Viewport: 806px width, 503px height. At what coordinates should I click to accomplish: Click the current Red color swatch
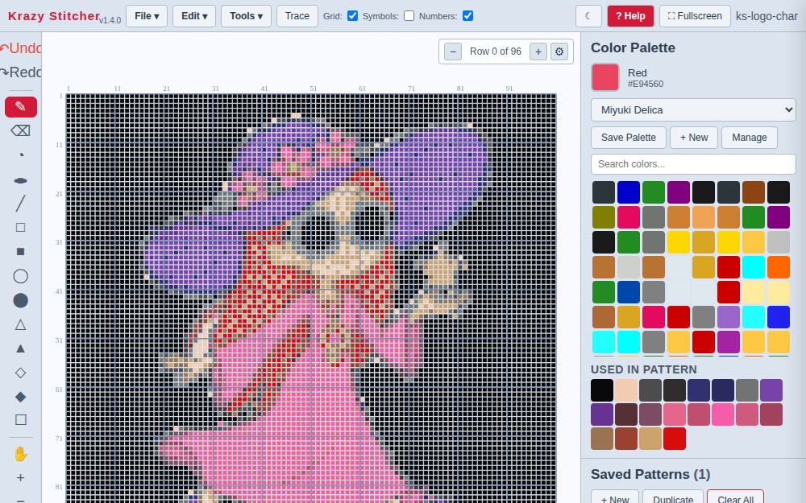(x=605, y=77)
